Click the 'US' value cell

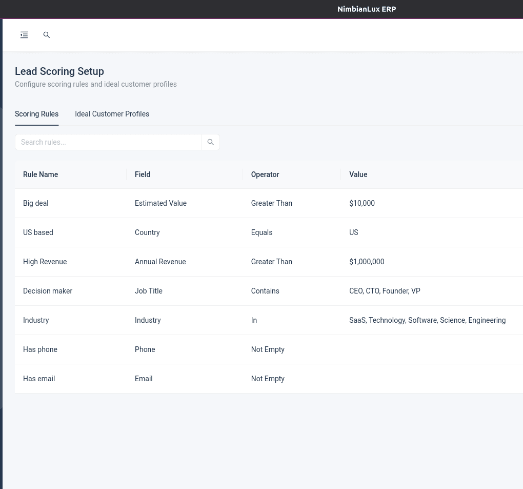[354, 232]
